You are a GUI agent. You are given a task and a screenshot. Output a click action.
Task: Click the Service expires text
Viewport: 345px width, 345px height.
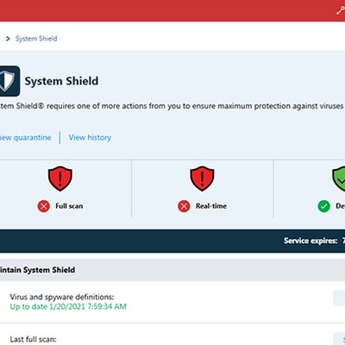pos(310,241)
